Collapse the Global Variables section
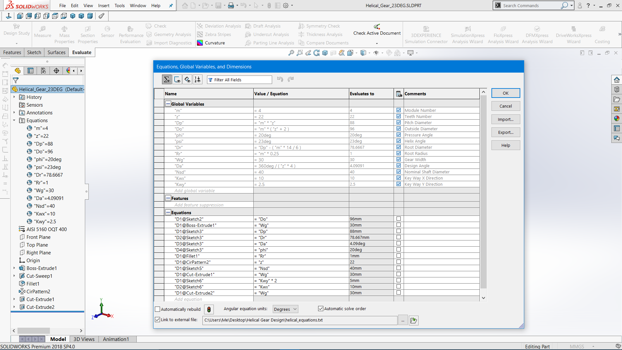This screenshot has height=350, width=622. coord(168,104)
